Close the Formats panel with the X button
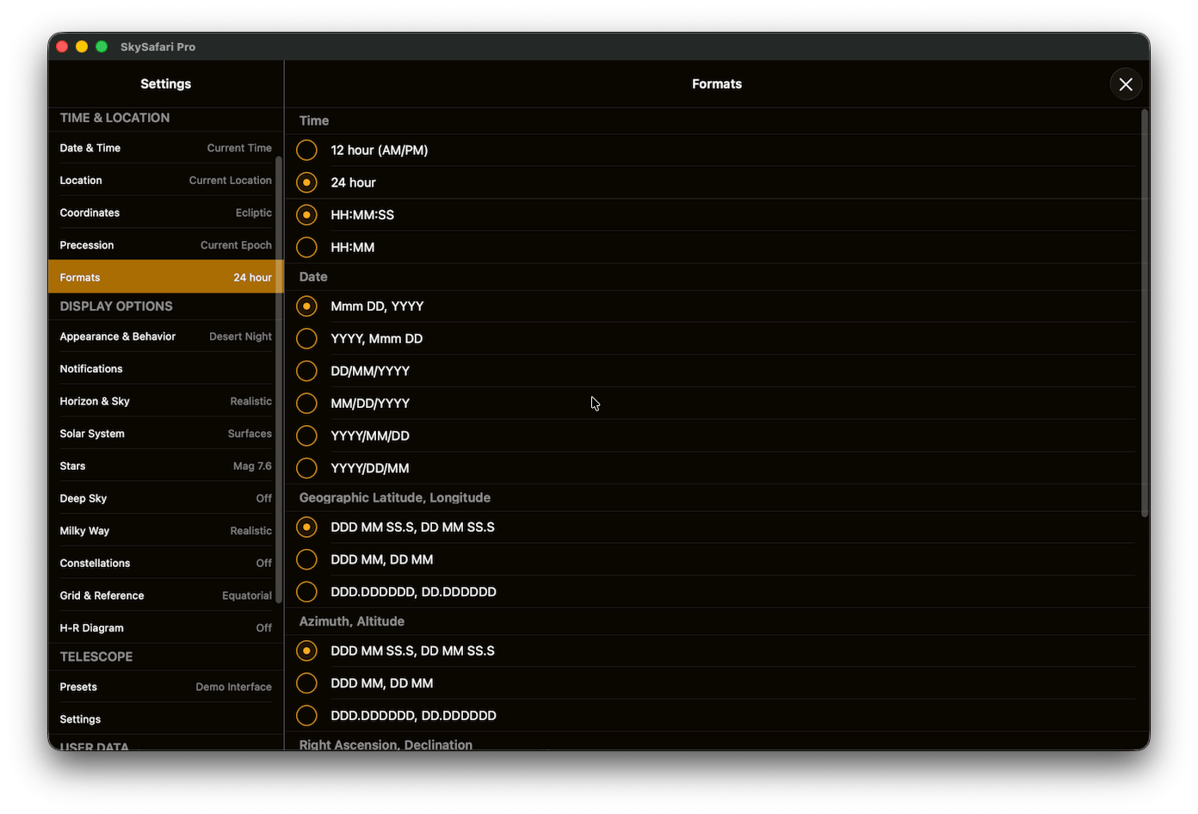 [x=1125, y=84]
